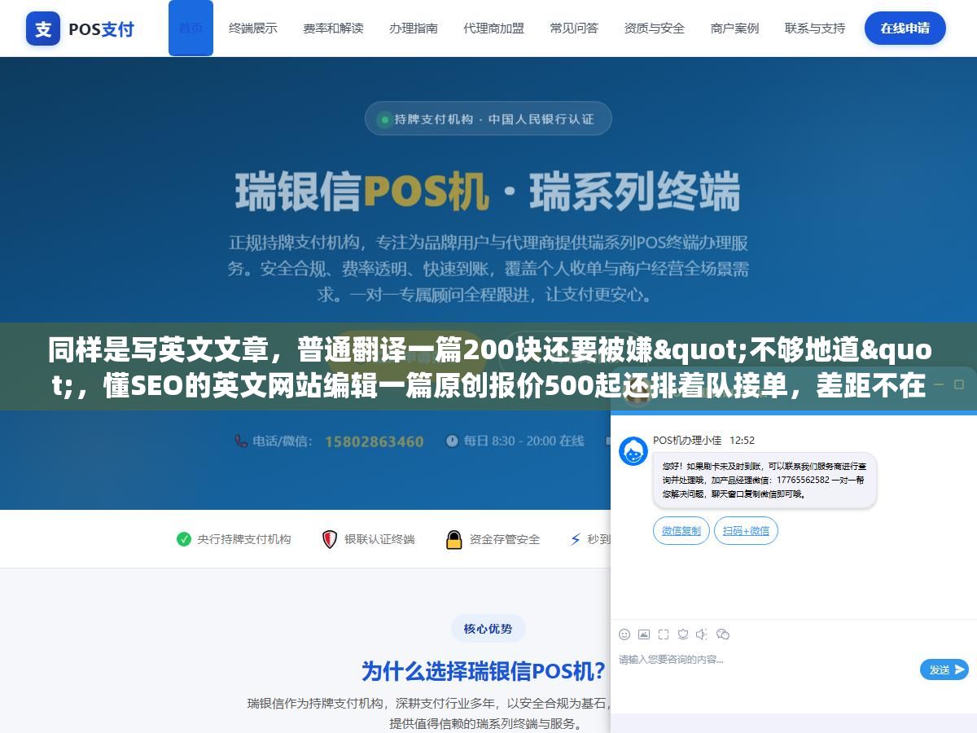
Task: Maximize the chat widget window
Action: coord(959,384)
